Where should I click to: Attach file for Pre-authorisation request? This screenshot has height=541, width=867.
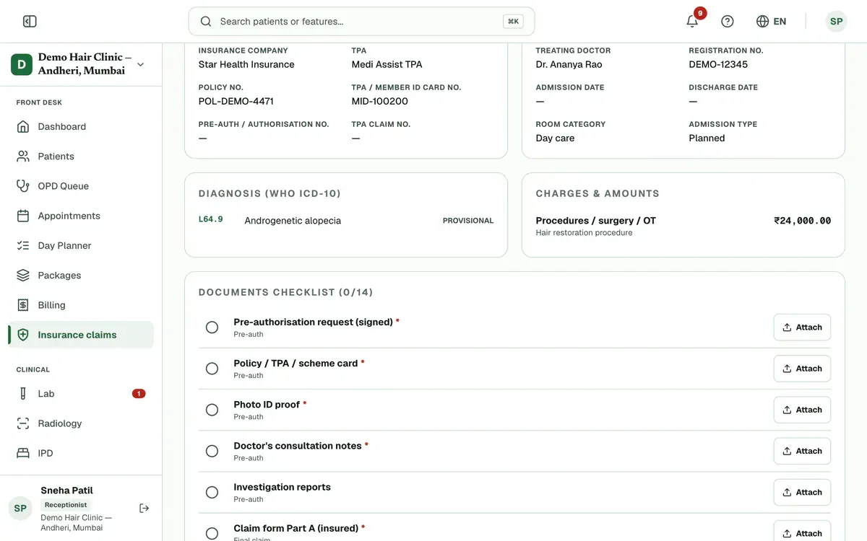click(802, 327)
